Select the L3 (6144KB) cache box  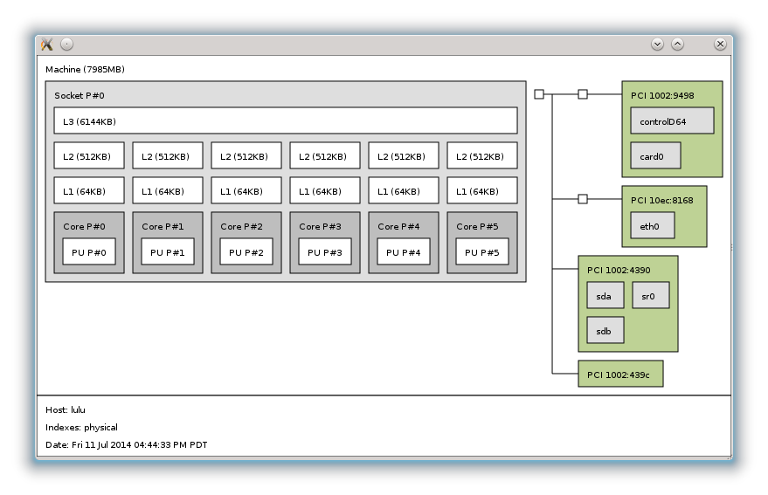click(x=285, y=120)
